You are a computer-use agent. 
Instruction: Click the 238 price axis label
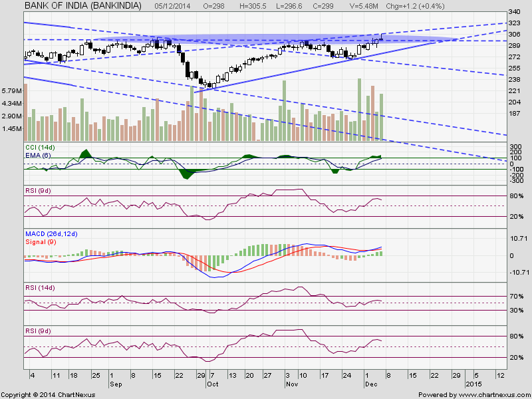[514, 79]
